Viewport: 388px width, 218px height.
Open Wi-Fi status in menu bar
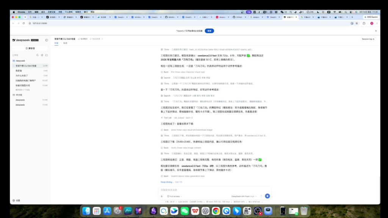[x=335, y=12]
